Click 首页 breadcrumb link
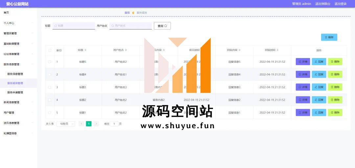The height and width of the screenshot is (168, 355). 127,13
